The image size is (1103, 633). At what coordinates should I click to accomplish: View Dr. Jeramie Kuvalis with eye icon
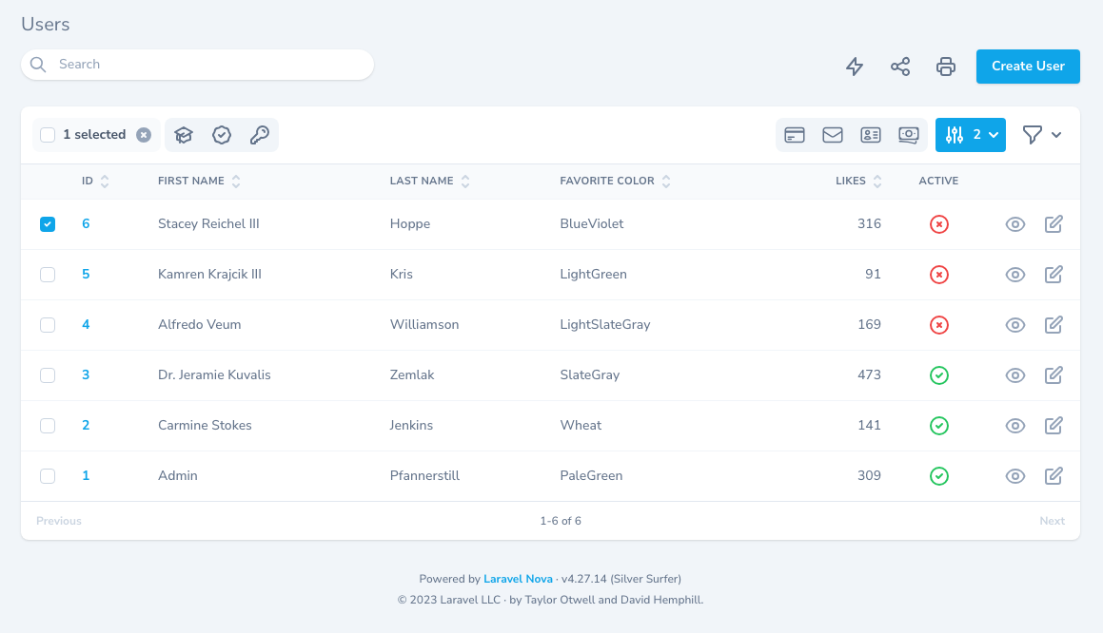coord(1015,375)
